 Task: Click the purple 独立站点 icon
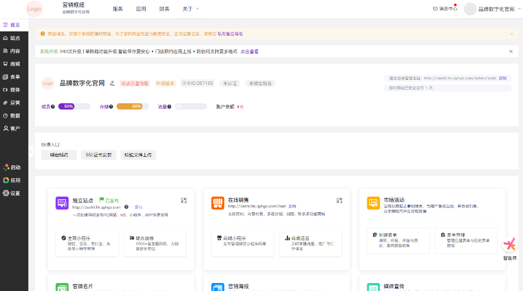62,202
